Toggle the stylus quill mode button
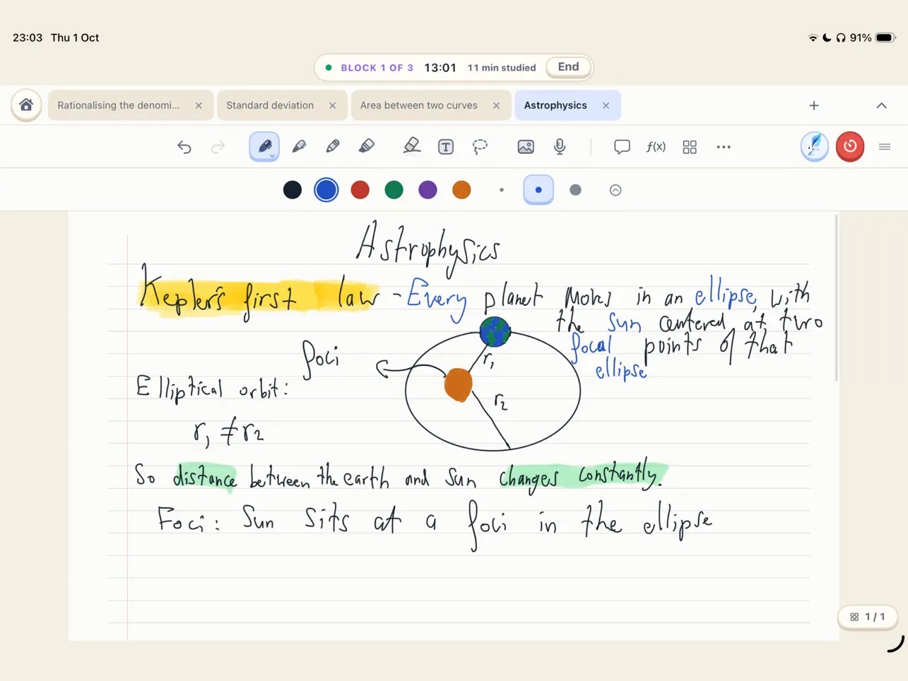This screenshot has height=681, width=908. 815,147
